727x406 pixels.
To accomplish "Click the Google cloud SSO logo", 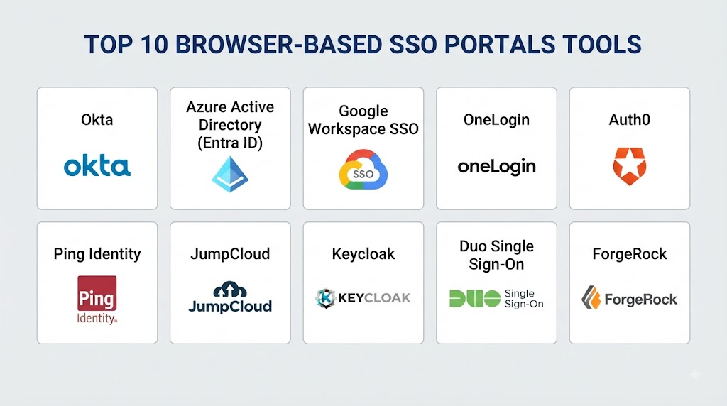I will (x=363, y=169).
